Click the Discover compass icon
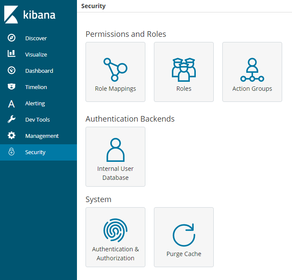 click(12, 38)
